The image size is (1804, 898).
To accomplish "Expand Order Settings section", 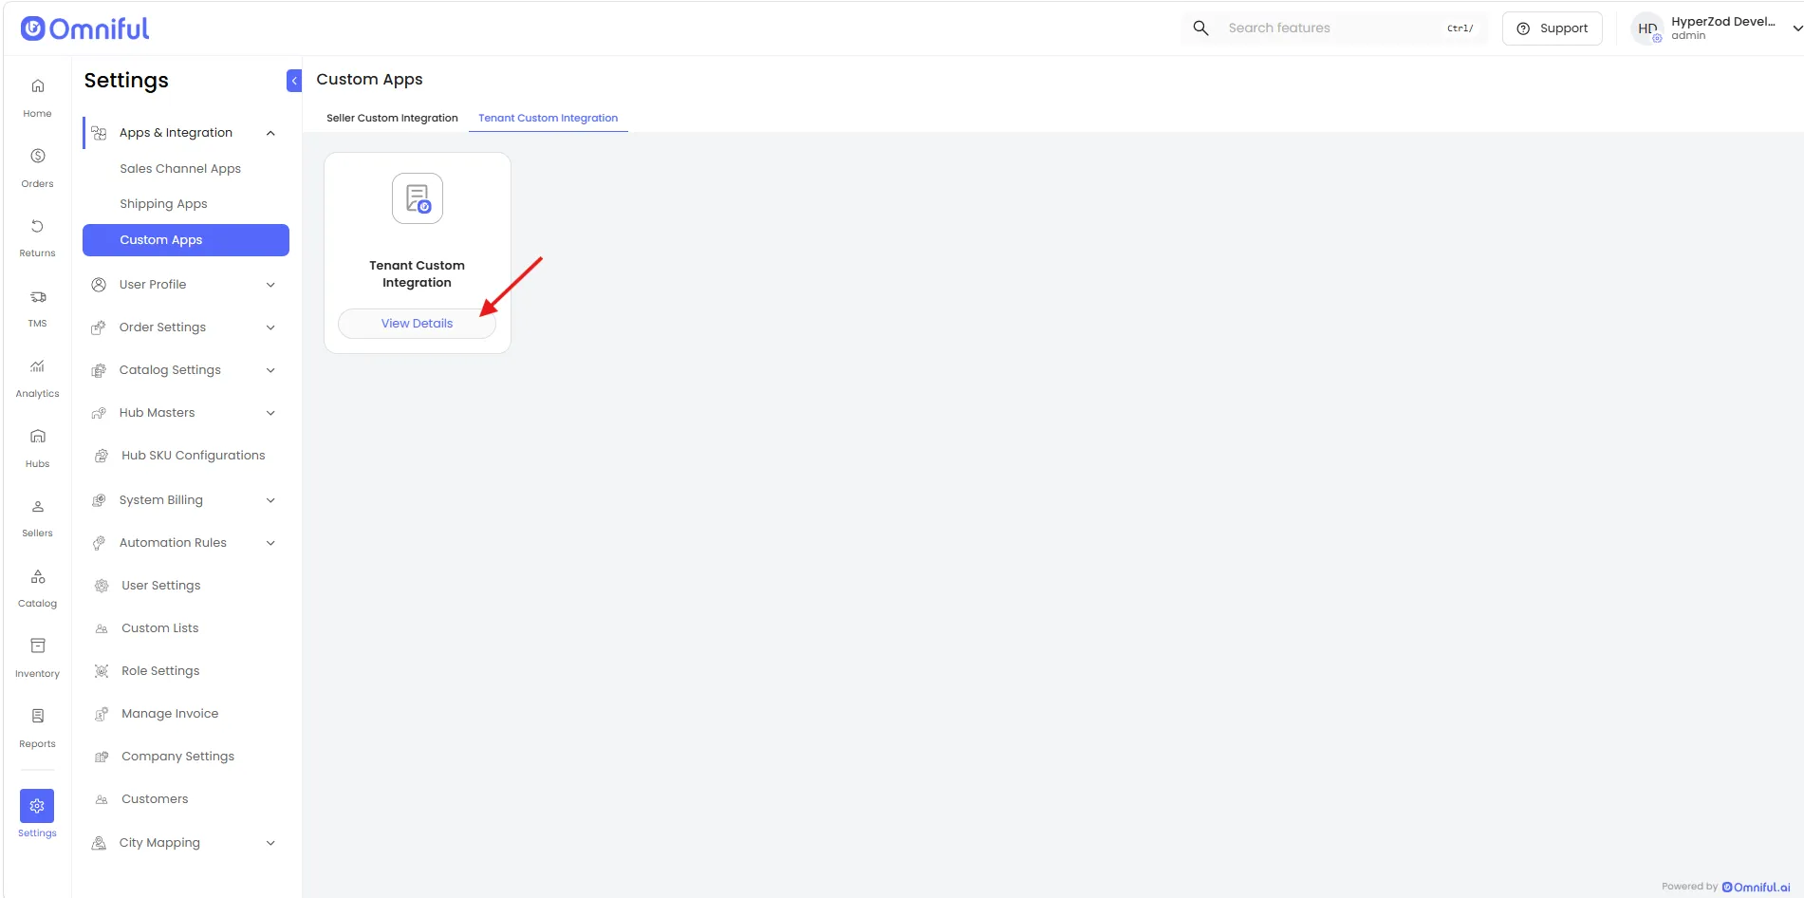I will click(270, 327).
